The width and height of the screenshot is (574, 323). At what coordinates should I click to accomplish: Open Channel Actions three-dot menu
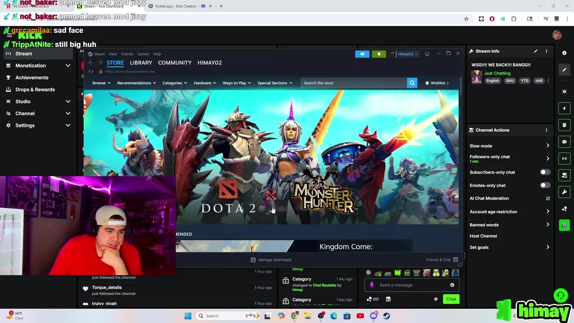pos(546,130)
